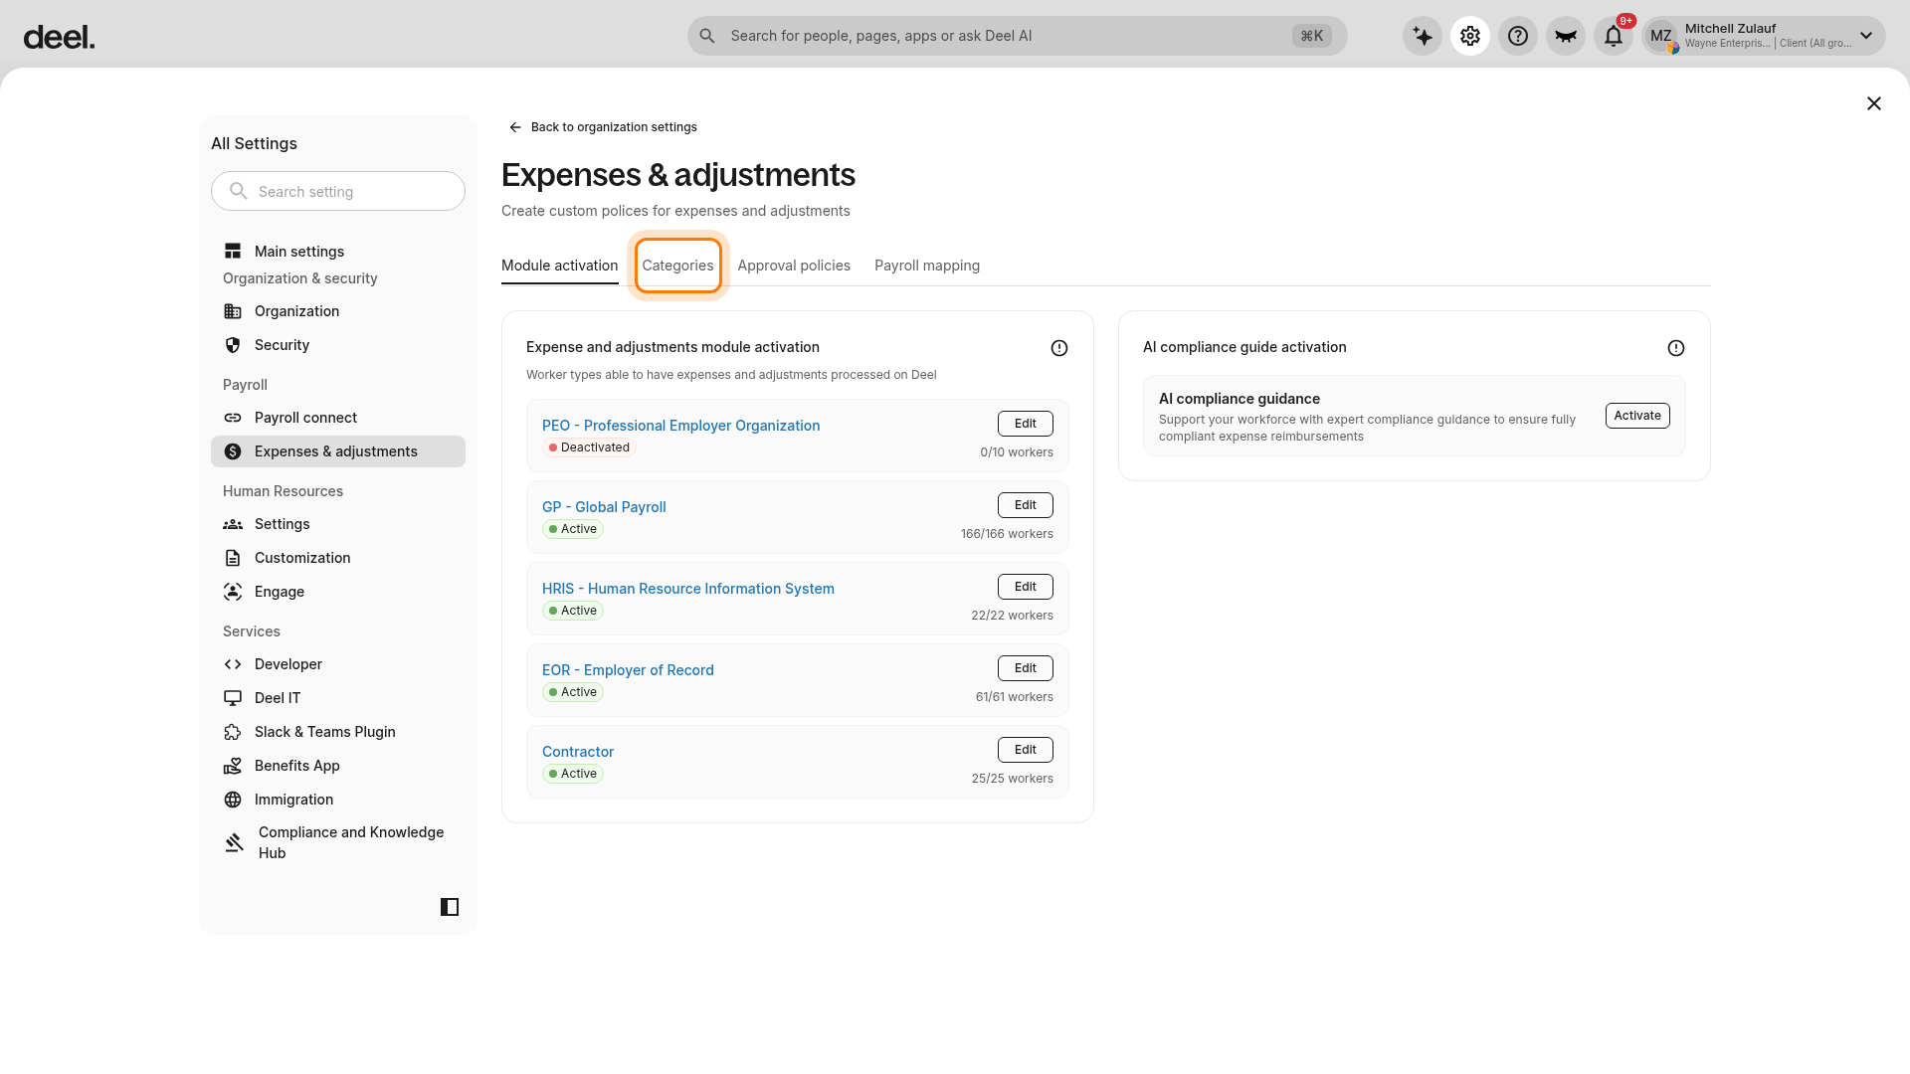
Task: Switch to Categories tab
Action: (677, 266)
